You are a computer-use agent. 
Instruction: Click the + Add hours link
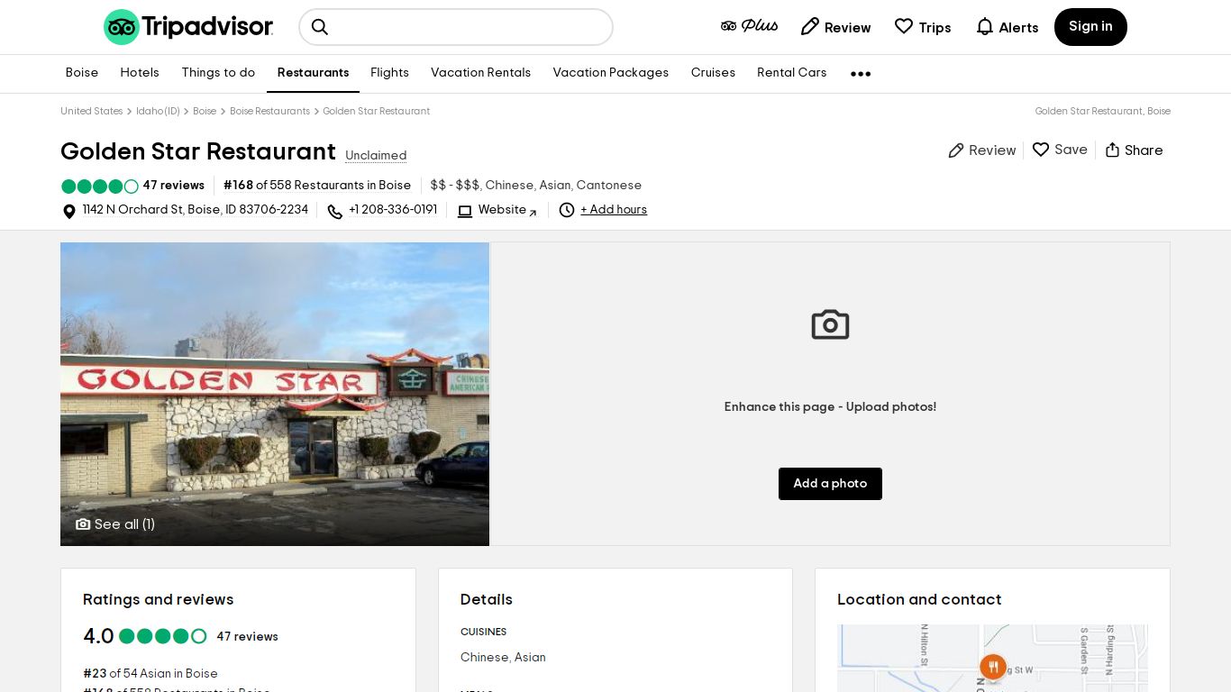[614, 210]
